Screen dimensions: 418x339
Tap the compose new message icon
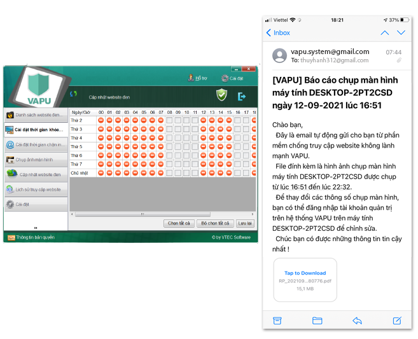tap(398, 321)
